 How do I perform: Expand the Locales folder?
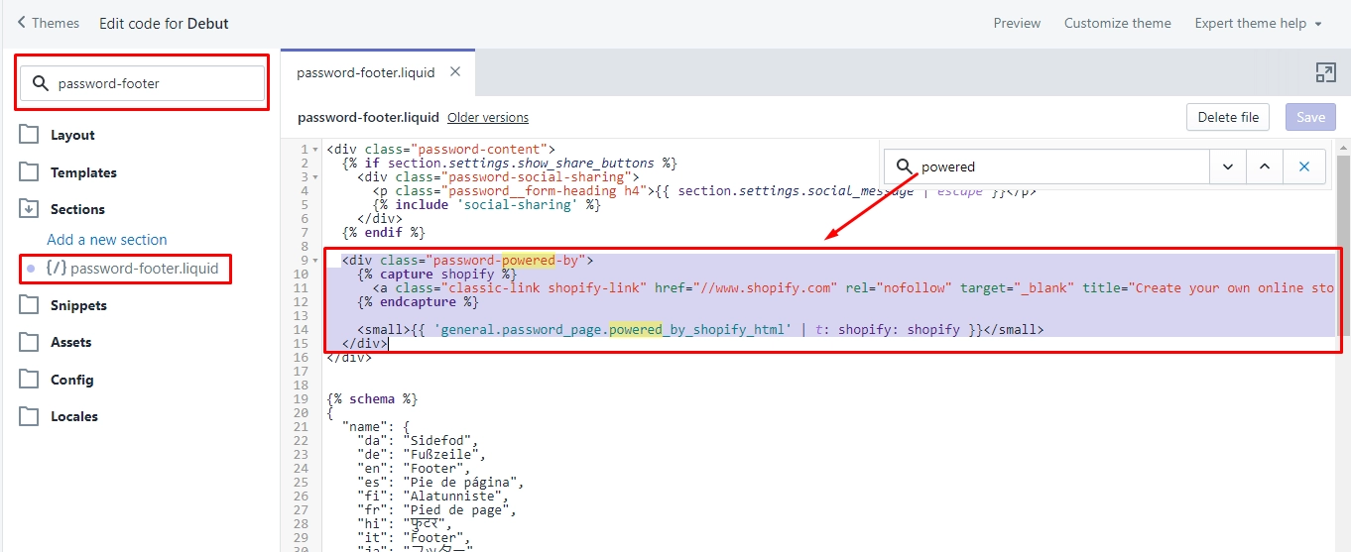point(74,416)
